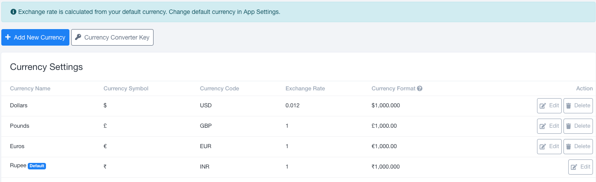The image size is (596, 182).
Task: Click the pencil icon in the INR row
Action: pos(574,167)
